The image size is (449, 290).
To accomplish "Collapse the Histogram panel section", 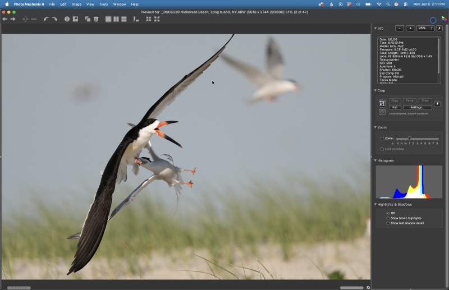I will point(375,160).
